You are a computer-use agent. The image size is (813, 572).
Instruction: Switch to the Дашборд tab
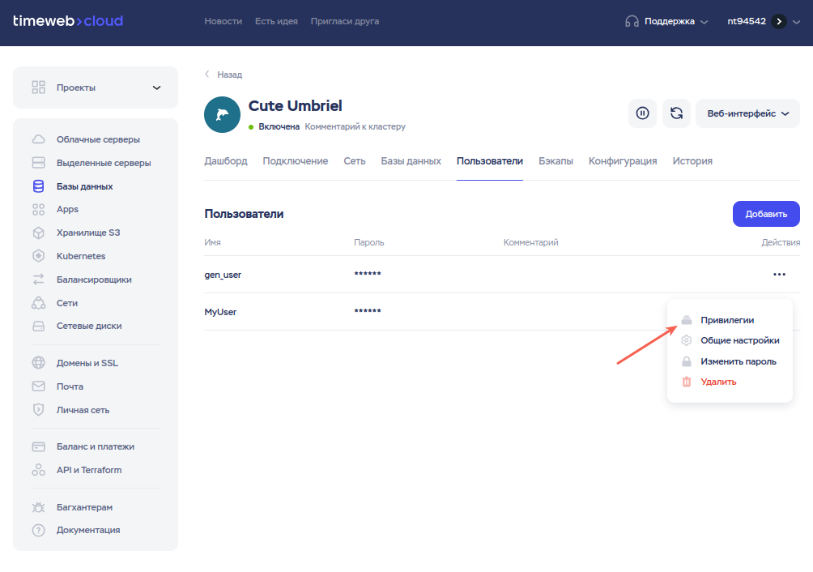point(226,160)
